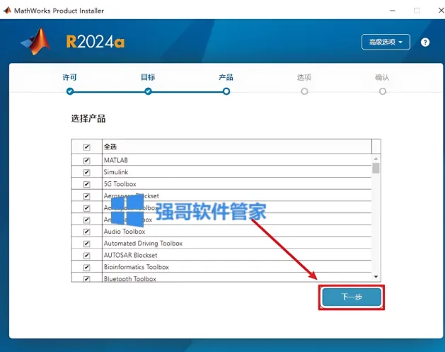The image size is (445, 352).
Task: Click the 目标 completed step circle
Action: click(148, 91)
